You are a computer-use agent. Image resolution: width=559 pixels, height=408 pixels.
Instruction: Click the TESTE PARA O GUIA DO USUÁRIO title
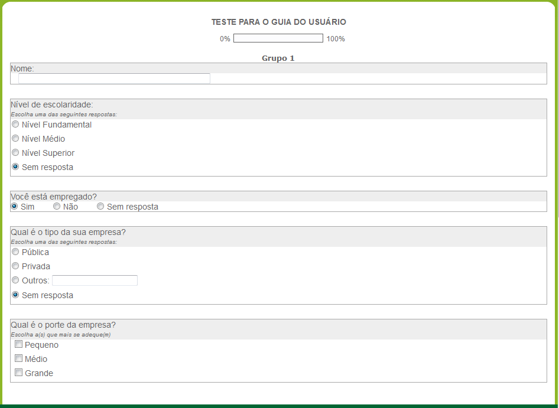[x=278, y=22]
